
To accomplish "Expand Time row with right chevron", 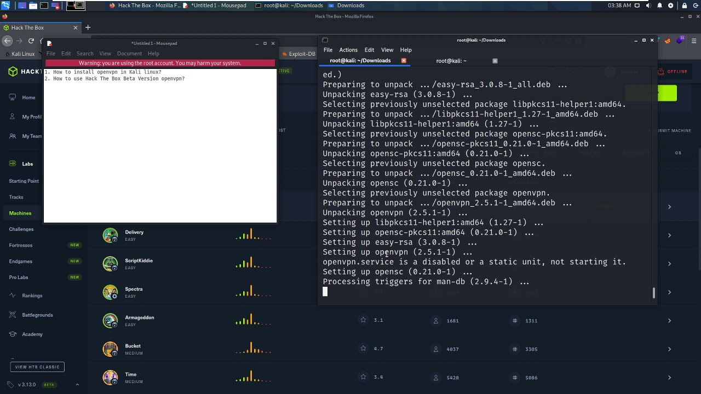I will coord(669,378).
